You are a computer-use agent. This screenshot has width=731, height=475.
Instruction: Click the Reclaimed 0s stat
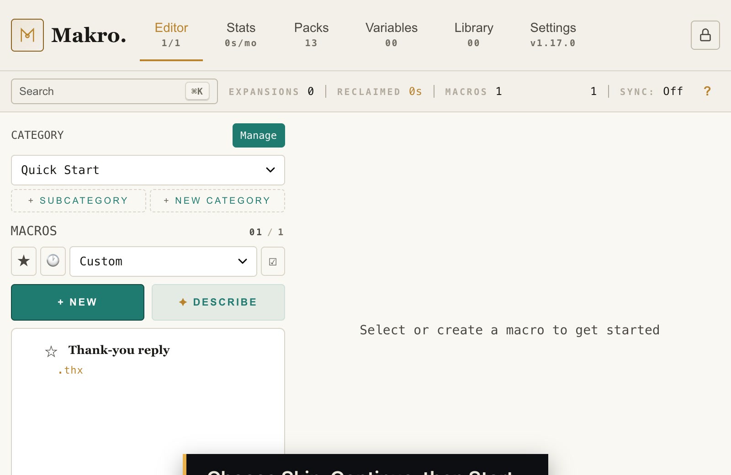pyautogui.click(x=380, y=91)
